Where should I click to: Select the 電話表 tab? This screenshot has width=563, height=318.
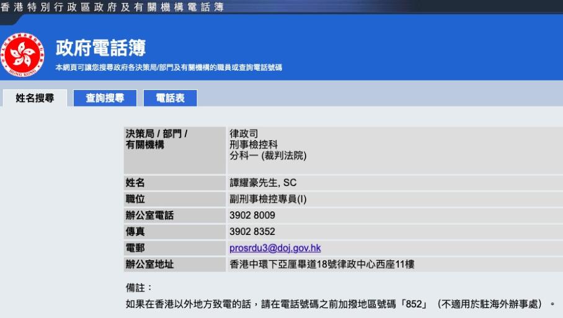tap(170, 98)
